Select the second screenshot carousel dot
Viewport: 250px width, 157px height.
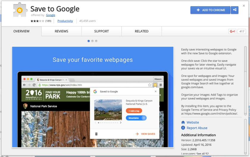92,41
